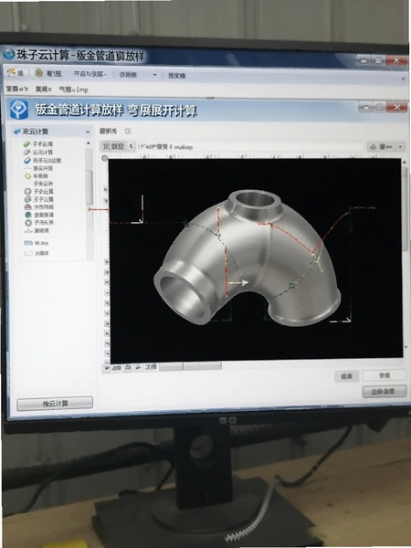Click the green checkmark icon in the sidebar list
The image size is (411, 548).
(26, 144)
